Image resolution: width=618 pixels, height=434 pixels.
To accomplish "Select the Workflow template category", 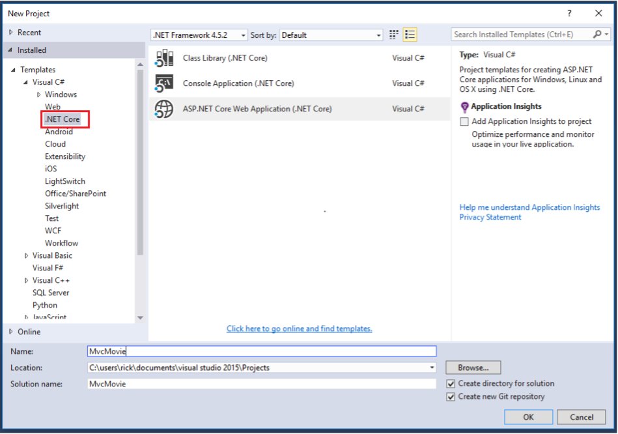I will (x=61, y=243).
